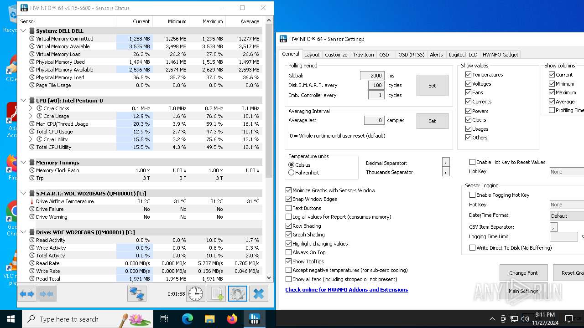Switch to the Layout tab
584x328 pixels.
pos(312,55)
